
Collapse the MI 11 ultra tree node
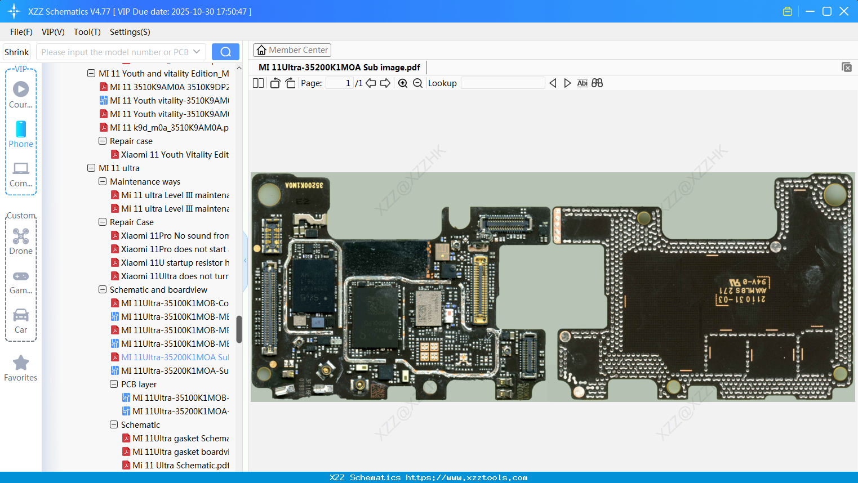click(91, 168)
